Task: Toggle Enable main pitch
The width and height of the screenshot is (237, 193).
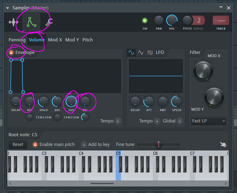Action: [35, 144]
